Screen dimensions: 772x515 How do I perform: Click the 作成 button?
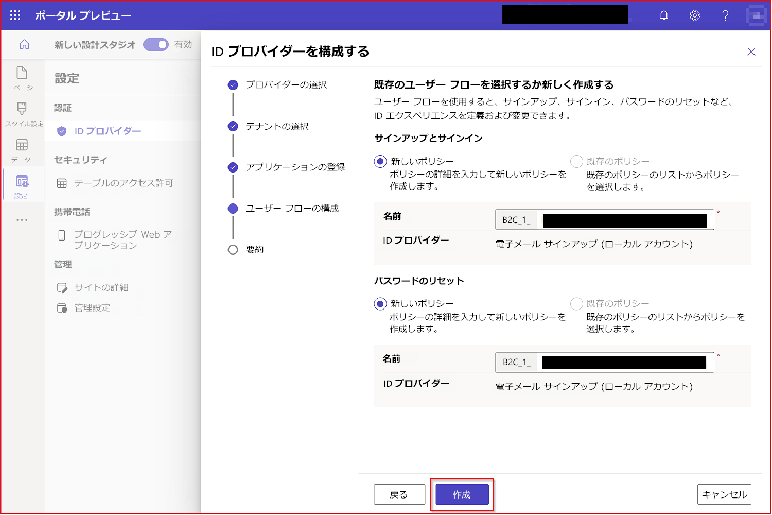point(461,494)
